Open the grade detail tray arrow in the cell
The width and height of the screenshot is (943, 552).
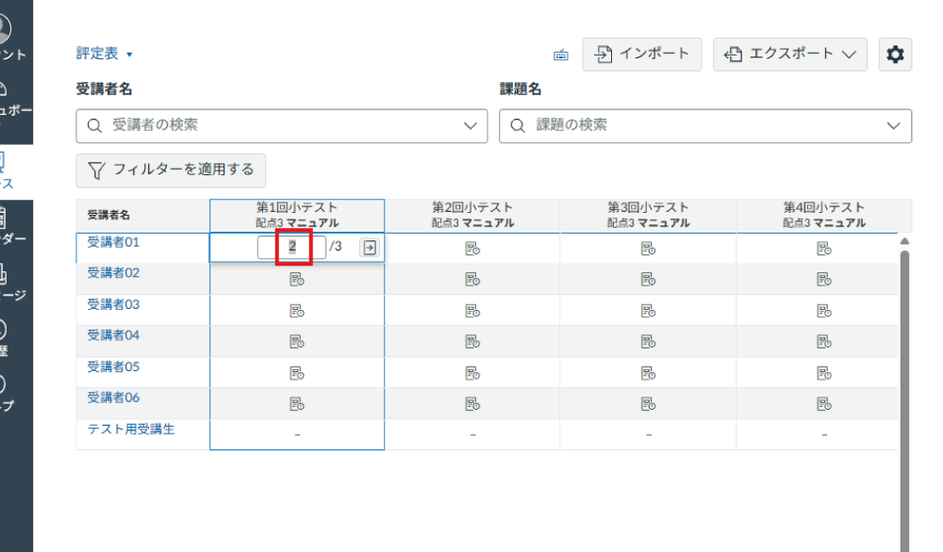[x=369, y=248]
